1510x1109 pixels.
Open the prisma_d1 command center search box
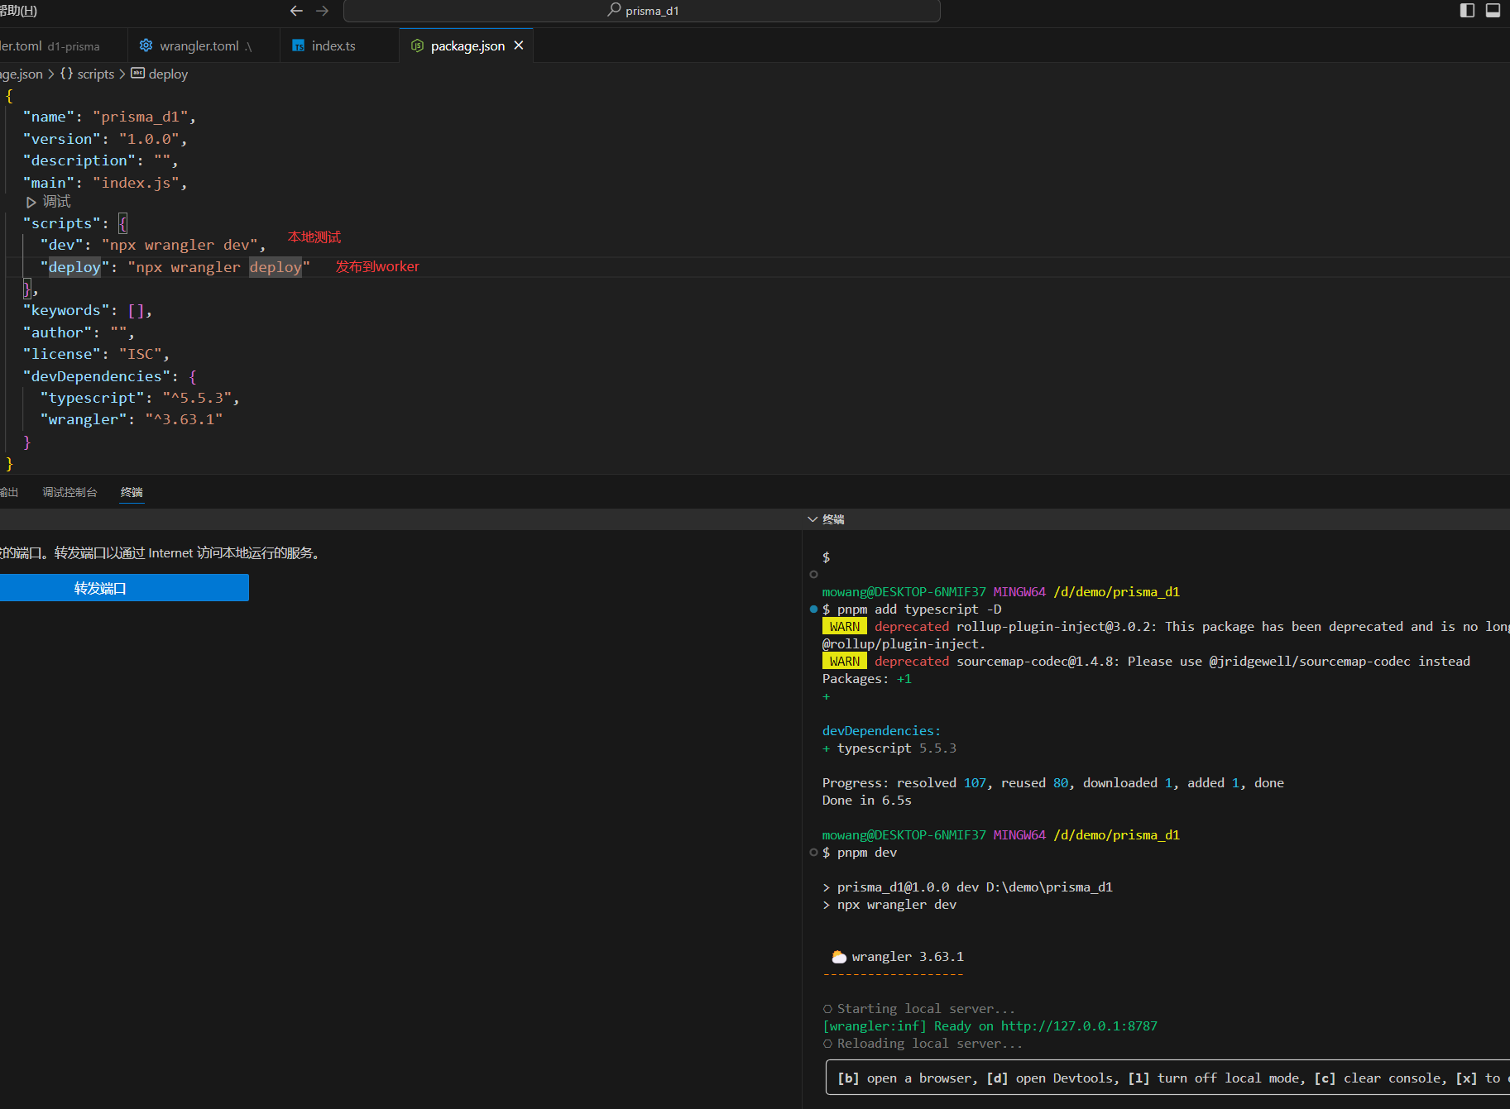click(x=642, y=11)
